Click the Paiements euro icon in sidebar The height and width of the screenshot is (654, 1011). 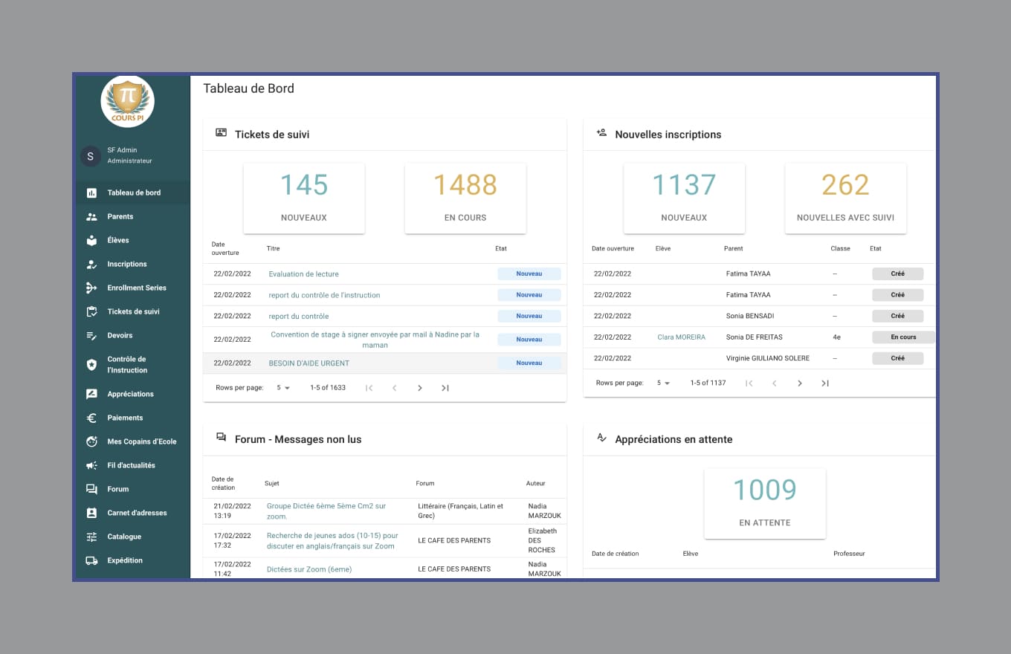pyautogui.click(x=91, y=418)
